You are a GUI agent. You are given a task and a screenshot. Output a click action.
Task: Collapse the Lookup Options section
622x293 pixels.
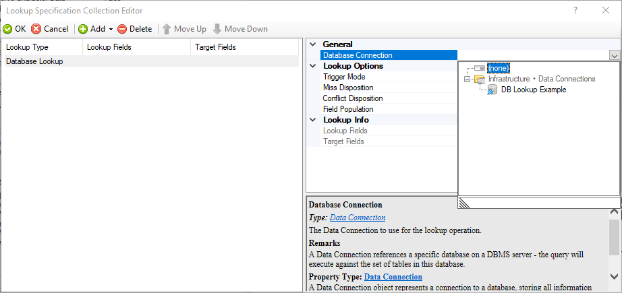[313, 66]
